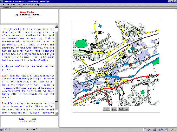Minimize the Netscape window

[x=169, y=1]
